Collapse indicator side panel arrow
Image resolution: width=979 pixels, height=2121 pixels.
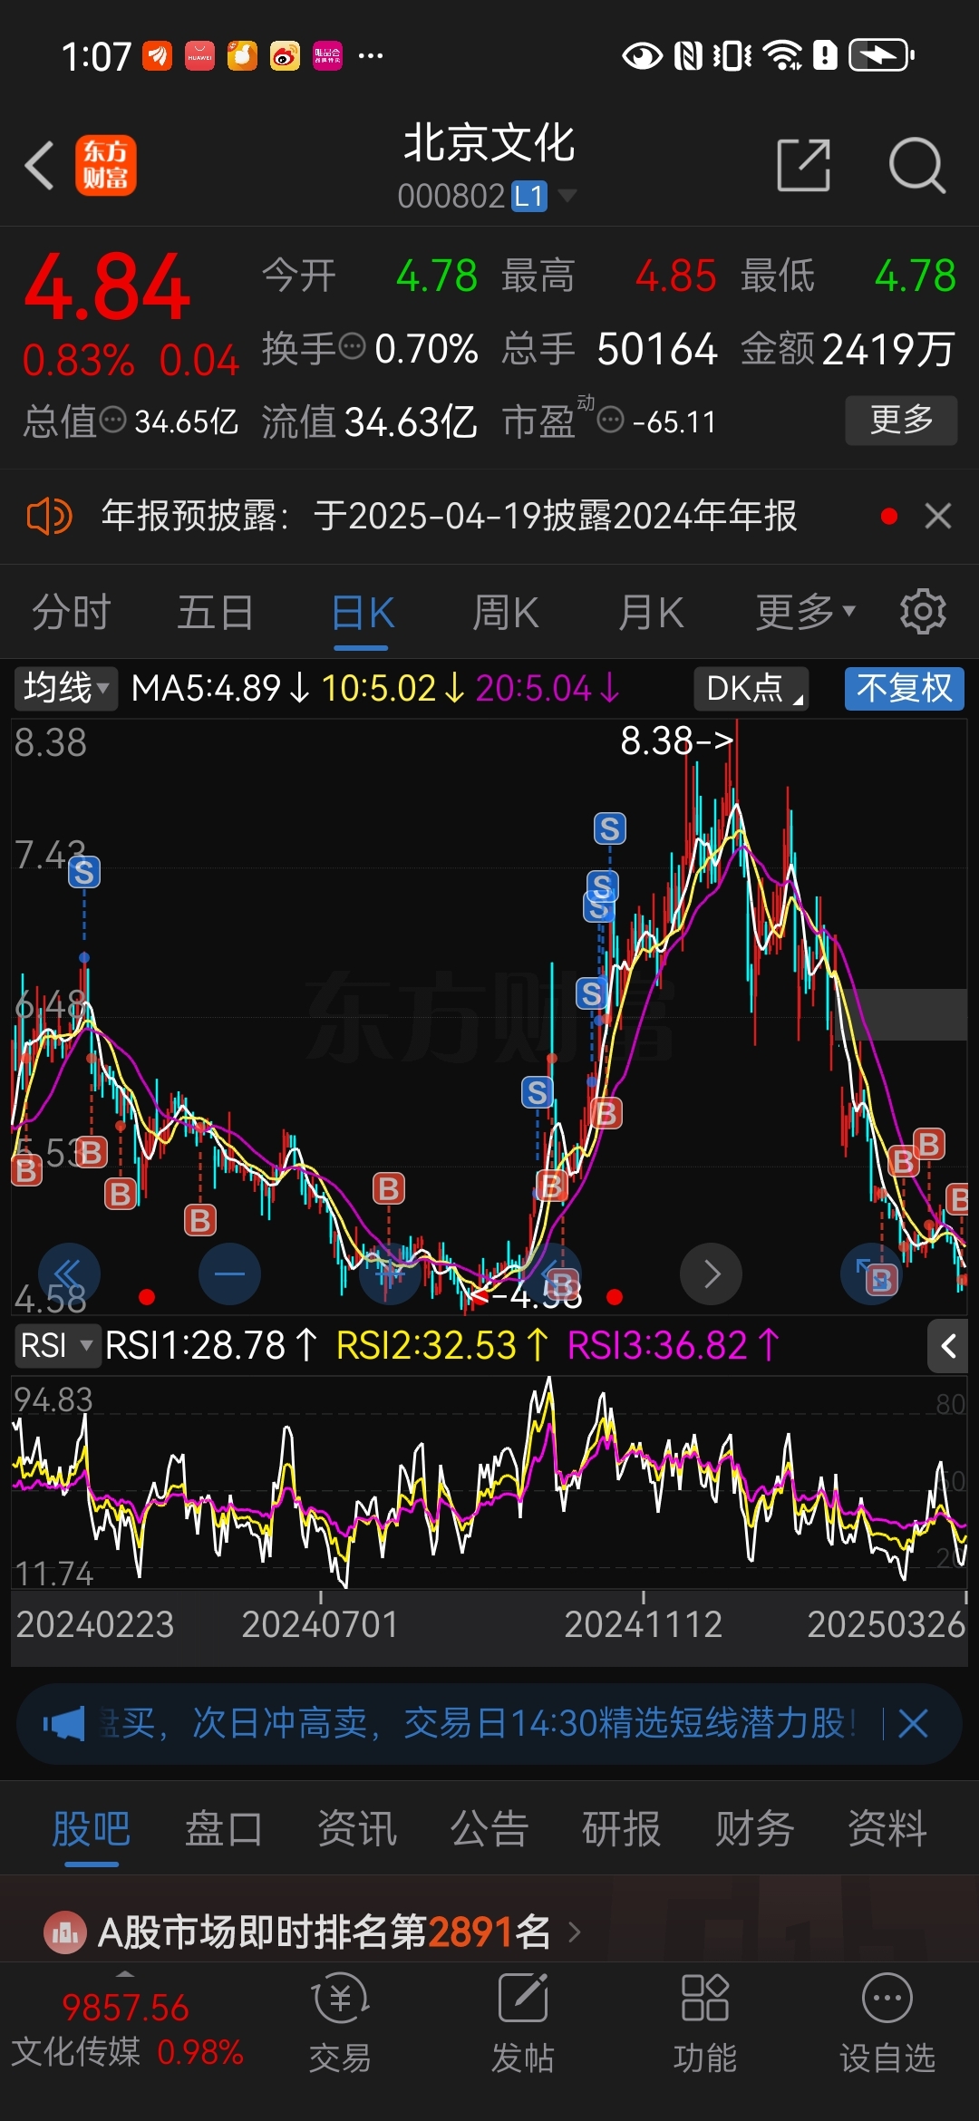[948, 1346]
